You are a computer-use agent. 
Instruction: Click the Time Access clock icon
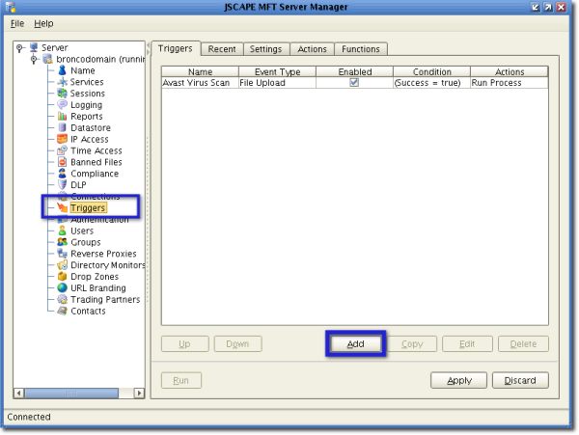62,150
